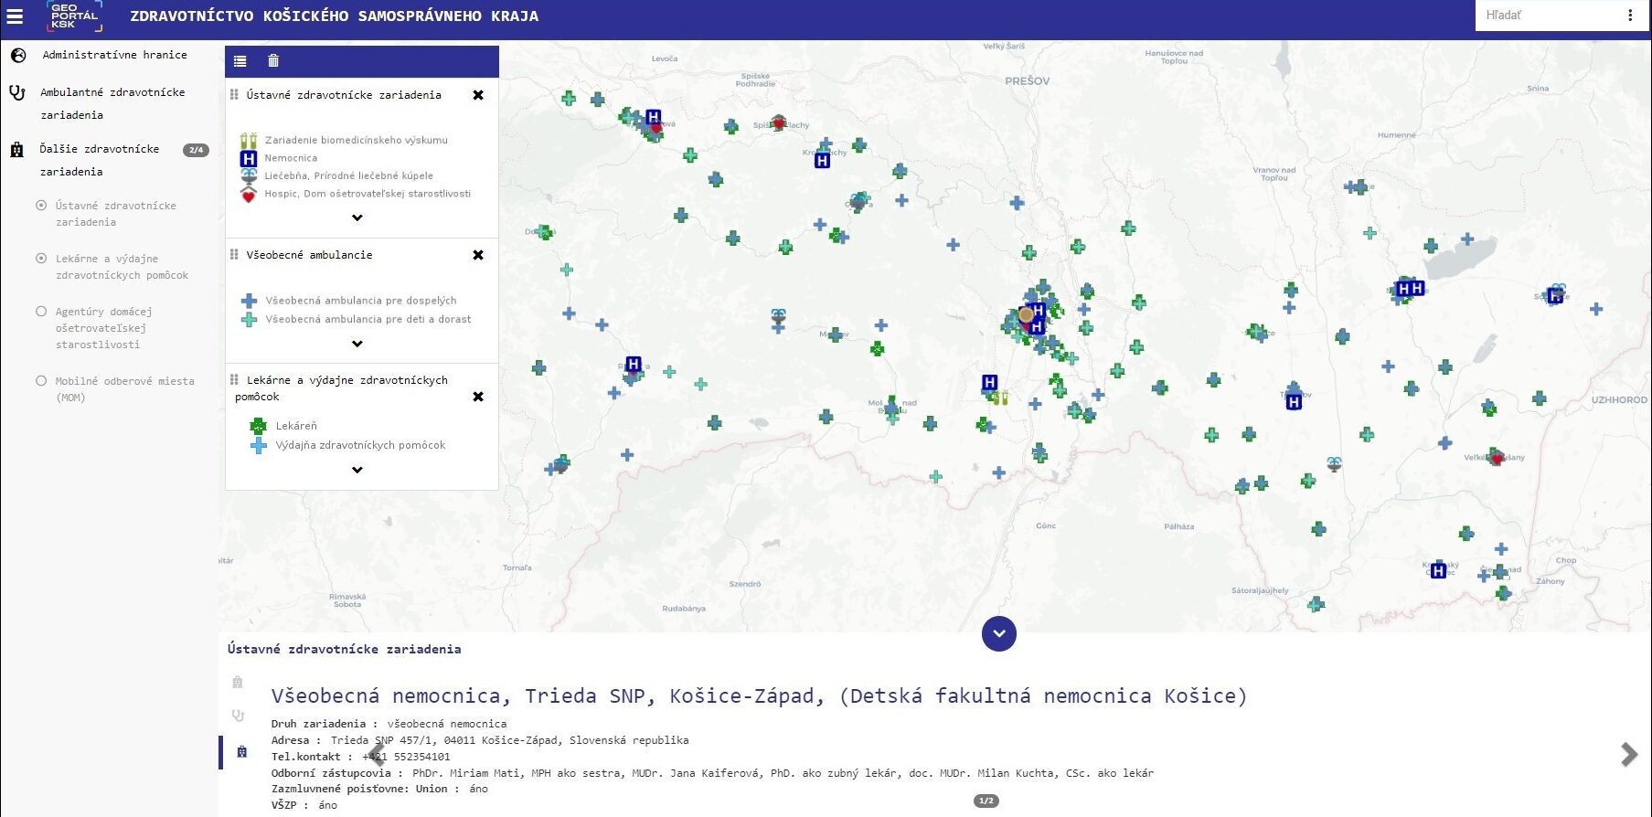Open the Administratívne hranice menu item
The width and height of the screenshot is (1652, 817).
coord(114,55)
